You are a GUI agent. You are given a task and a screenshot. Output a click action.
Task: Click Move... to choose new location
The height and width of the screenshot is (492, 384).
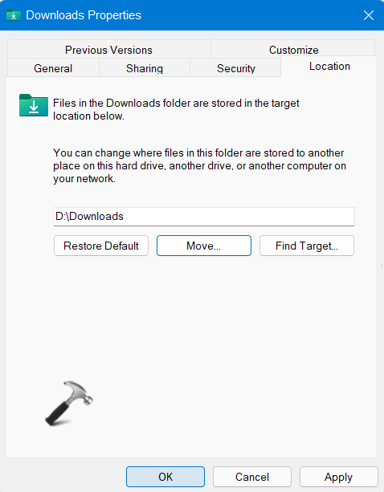click(204, 246)
